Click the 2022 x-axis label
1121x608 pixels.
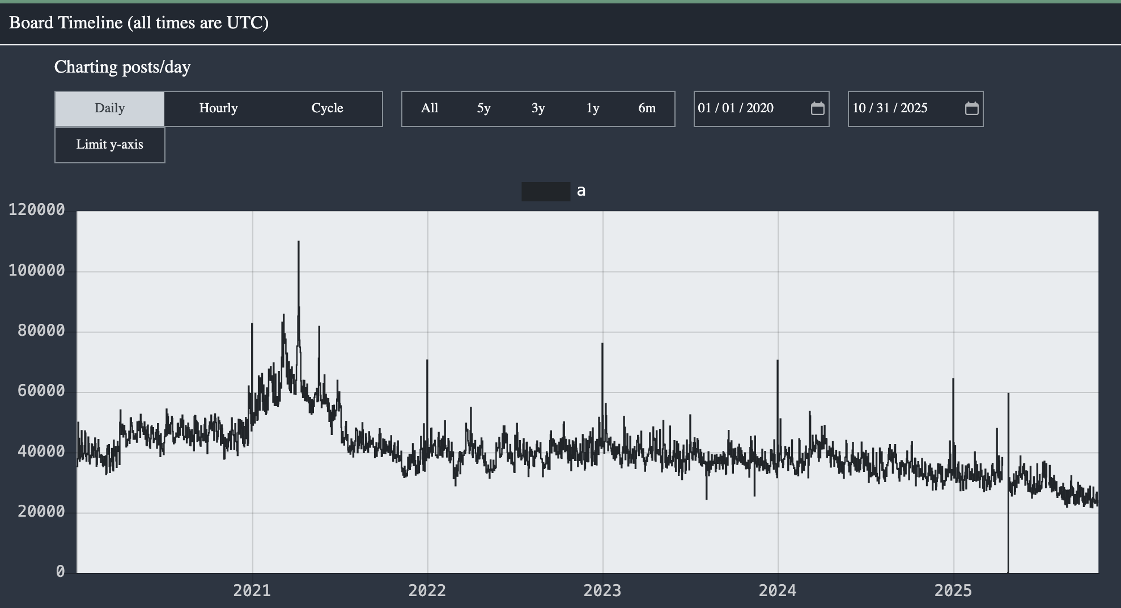click(427, 590)
